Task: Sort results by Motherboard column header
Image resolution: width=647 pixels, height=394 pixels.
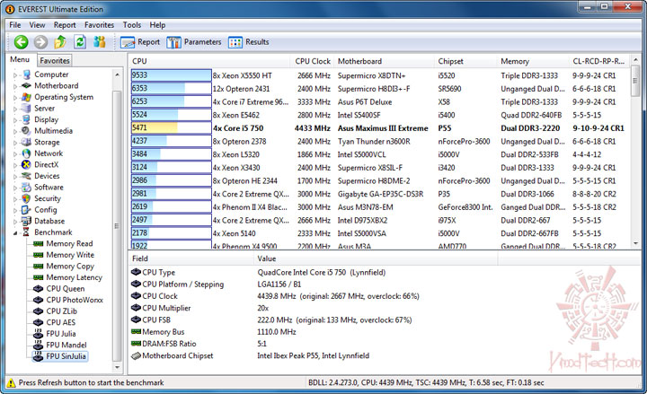Action: point(385,61)
